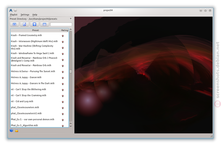Click the playlist vertical scrollbar handle
The width and height of the screenshot is (221, 146).
(x=71, y=71)
